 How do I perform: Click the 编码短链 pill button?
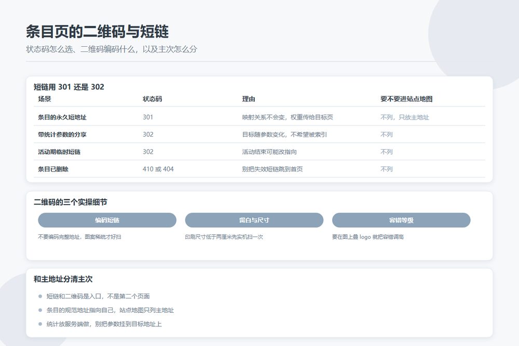pyautogui.click(x=107, y=220)
